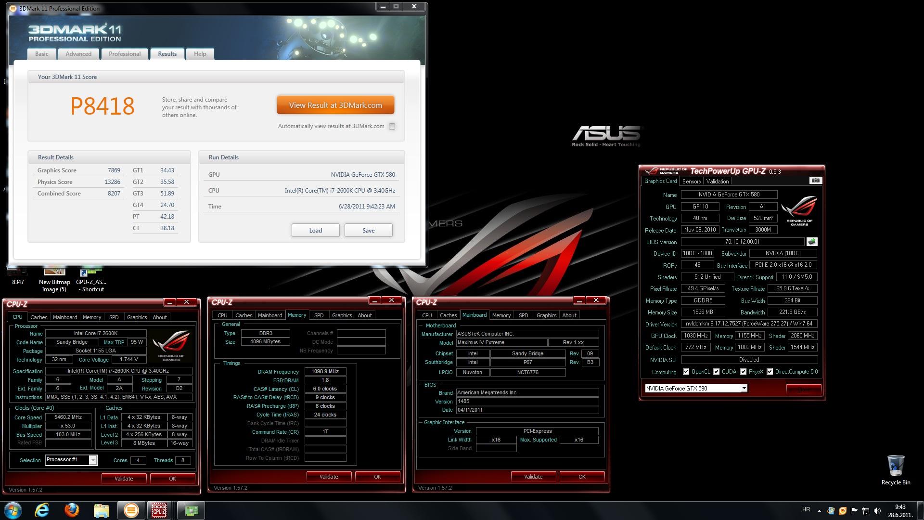Viewport: 924px width, 520px height.
Task: Open the Professional tab in 3DMark
Action: (125, 54)
